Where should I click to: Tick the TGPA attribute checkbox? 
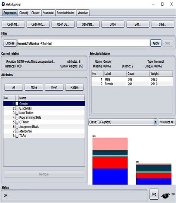(17, 136)
